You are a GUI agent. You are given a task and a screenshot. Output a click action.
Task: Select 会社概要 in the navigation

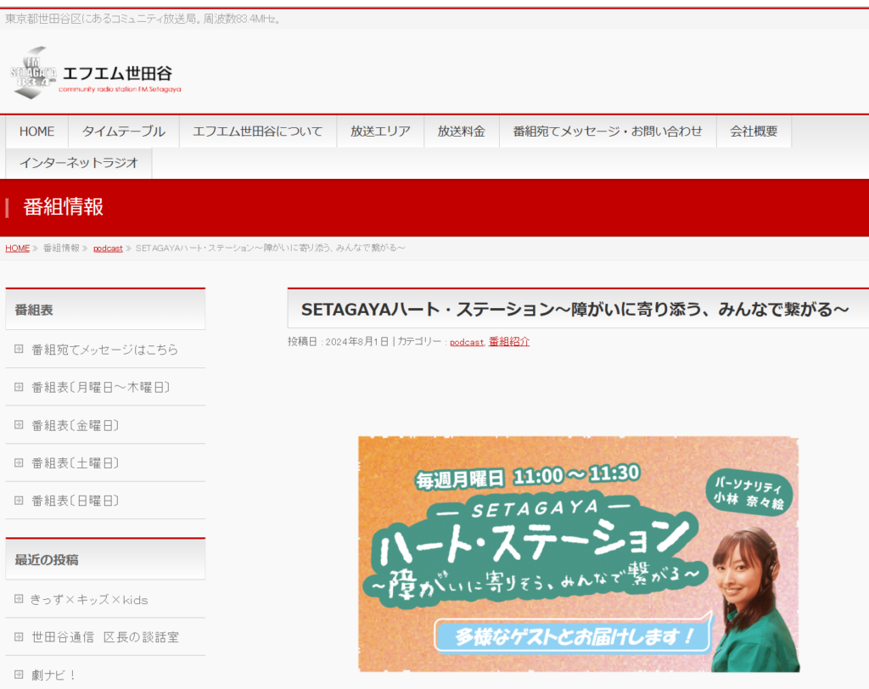click(x=754, y=132)
